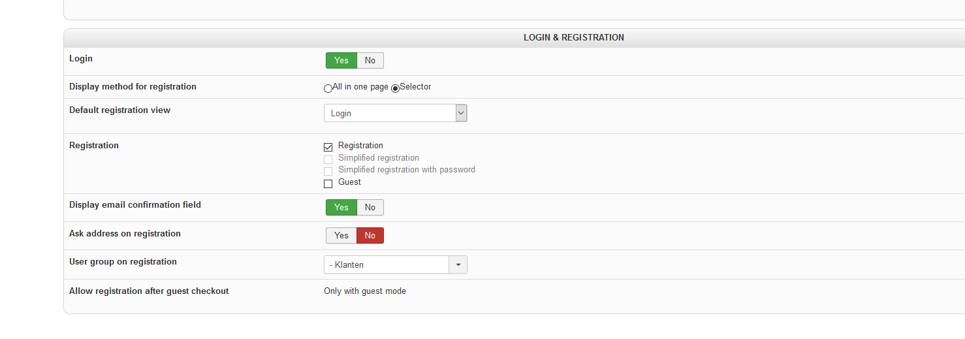This screenshot has width=965, height=339.
Task: Uncheck the Registration checkbox
Action: click(x=328, y=147)
